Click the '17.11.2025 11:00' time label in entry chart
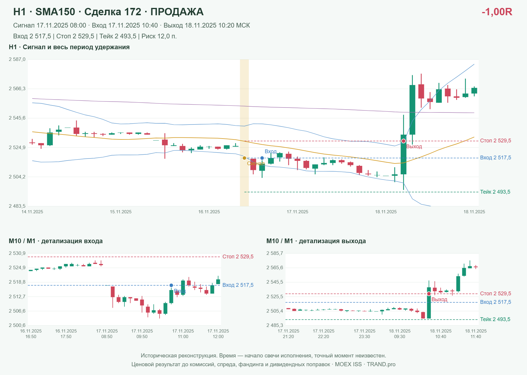This screenshot has width=527, height=375. 183,334
